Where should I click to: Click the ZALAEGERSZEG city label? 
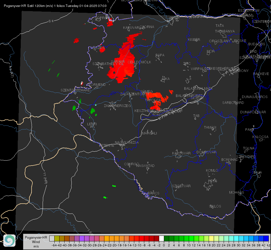pyautogui.click(x=117, y=106)
